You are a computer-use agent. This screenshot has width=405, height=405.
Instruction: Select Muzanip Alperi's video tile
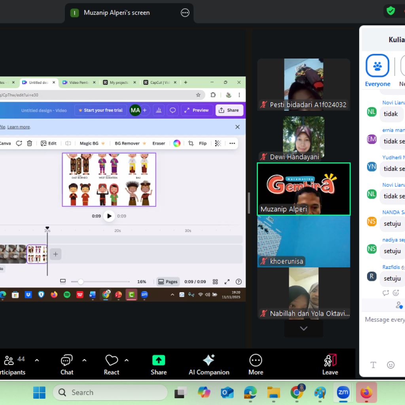303,189
